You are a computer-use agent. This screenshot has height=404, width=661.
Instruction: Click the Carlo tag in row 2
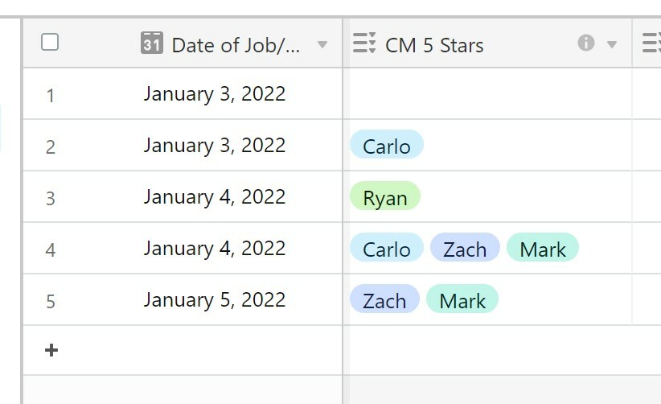(x=387, y=144)
